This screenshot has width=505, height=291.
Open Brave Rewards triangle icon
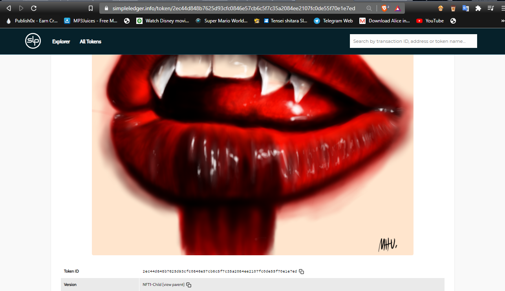(398, 8)
